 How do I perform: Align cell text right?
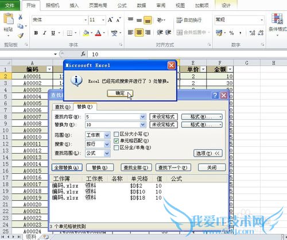tap(148, 32)
